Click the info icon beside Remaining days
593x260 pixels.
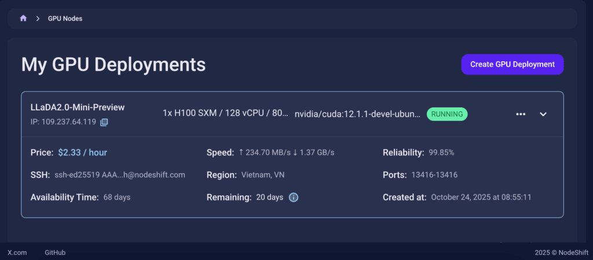294,198
